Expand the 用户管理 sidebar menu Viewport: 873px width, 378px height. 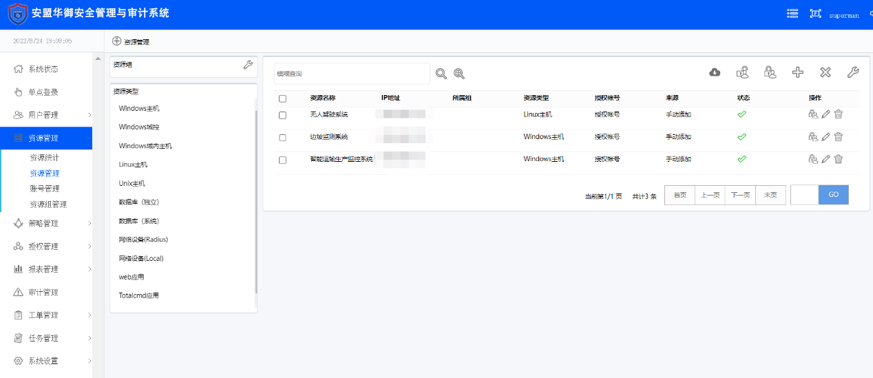tap(46, 115)
